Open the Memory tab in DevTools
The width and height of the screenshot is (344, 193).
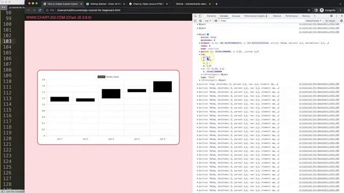tap(306, 16)
